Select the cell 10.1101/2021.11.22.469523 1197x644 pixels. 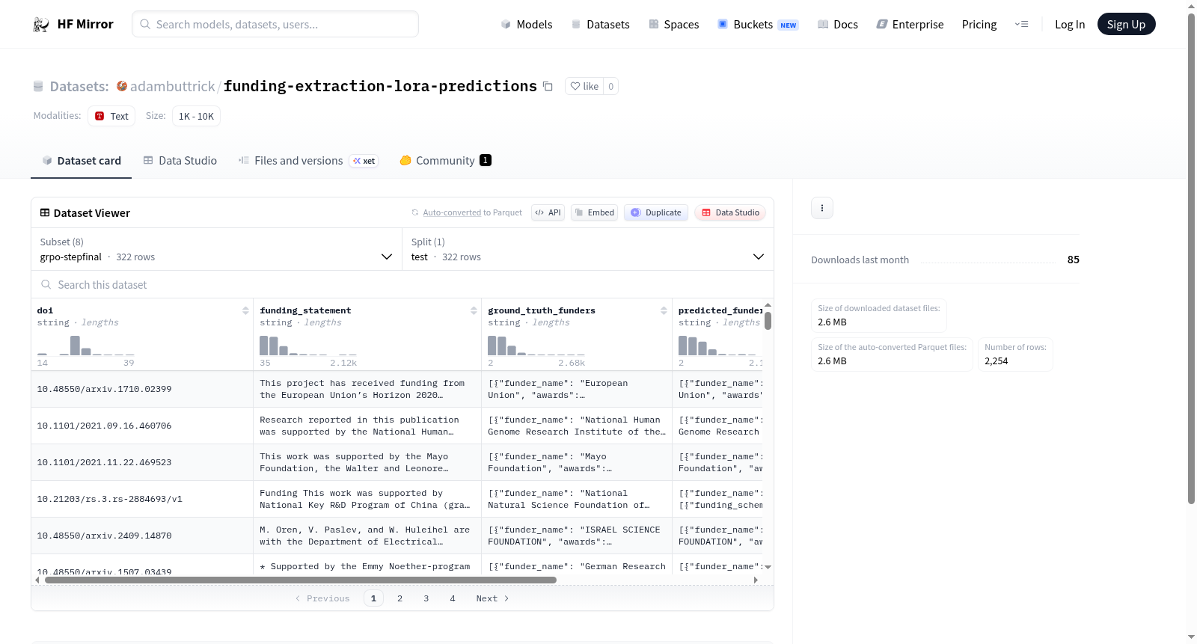coord(142,462)
